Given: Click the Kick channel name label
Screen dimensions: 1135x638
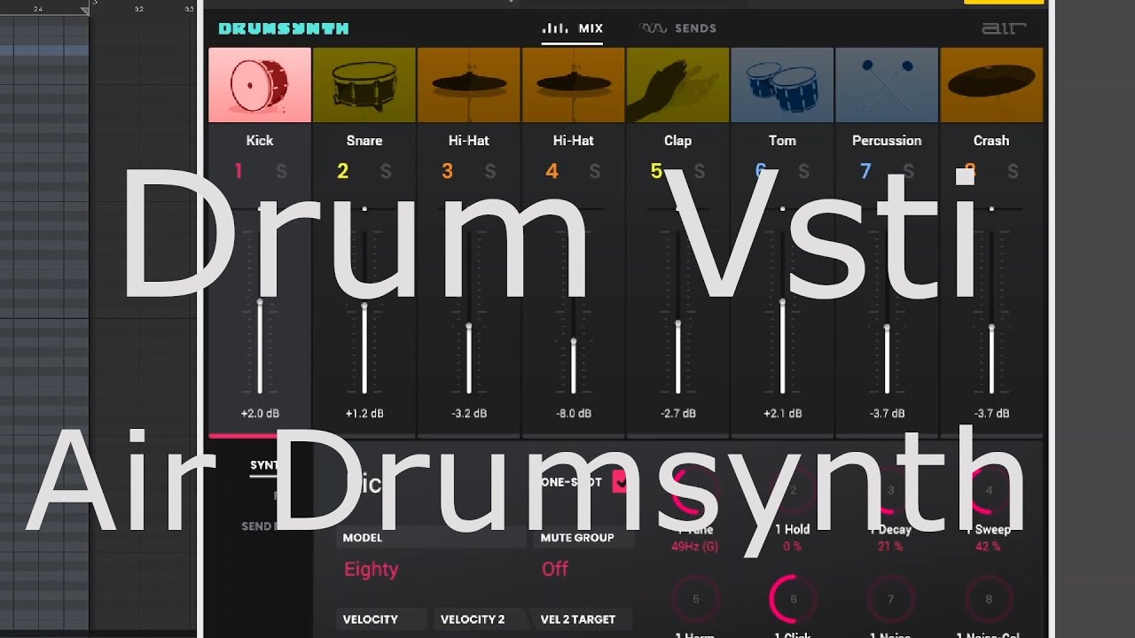Looking at the screenshot, I should (260, 140).
